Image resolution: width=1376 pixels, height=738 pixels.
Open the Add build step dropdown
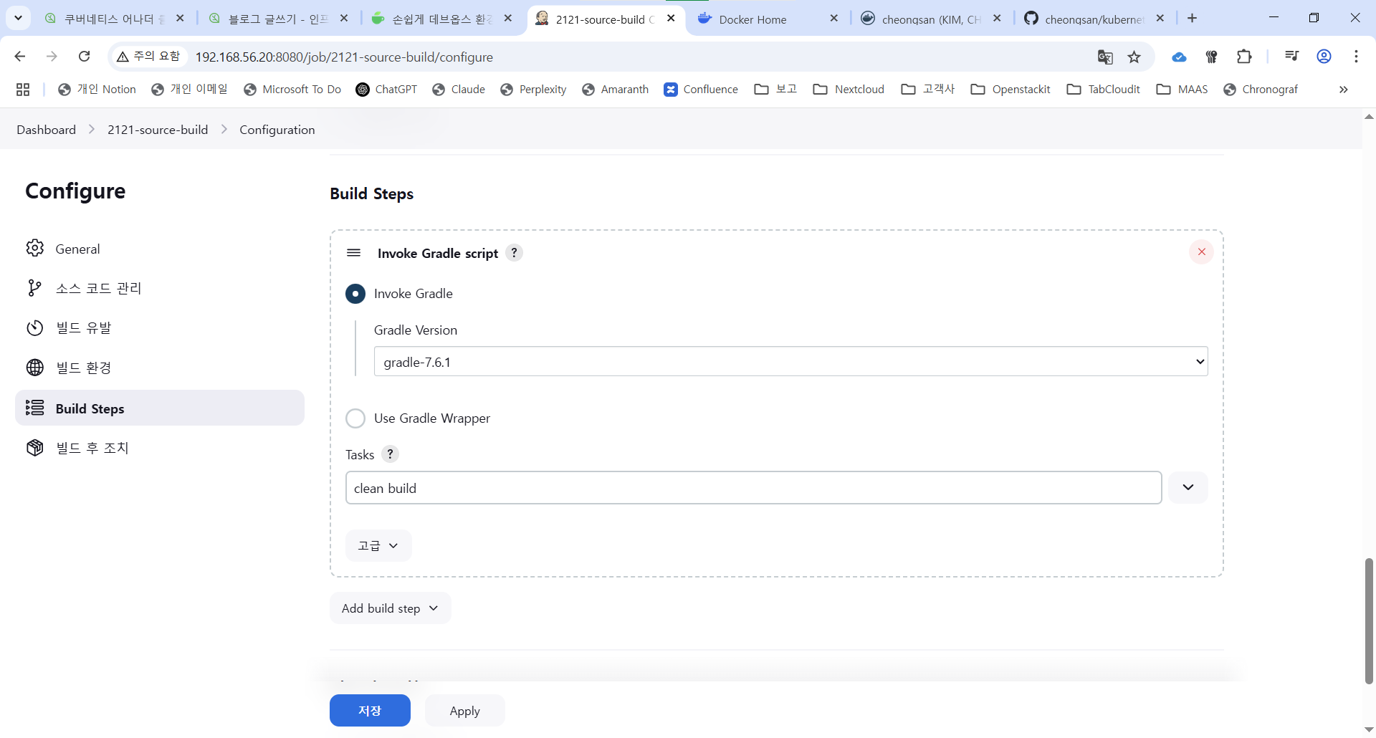pyautogui.click(x=391, y=608)
